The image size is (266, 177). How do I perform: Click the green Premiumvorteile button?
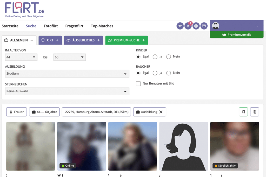pyautogui.click(x=237, y=35)
